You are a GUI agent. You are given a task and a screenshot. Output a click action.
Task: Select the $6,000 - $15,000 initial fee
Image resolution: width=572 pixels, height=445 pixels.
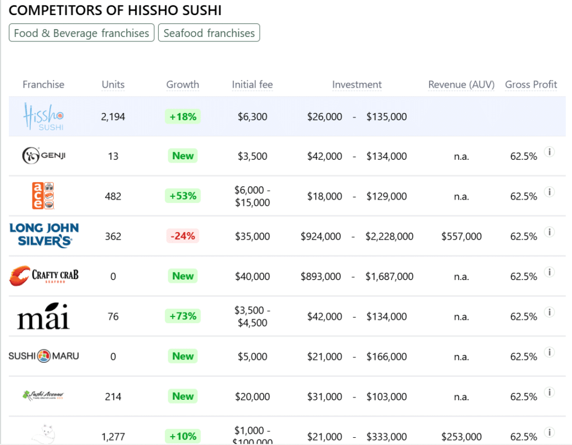[x=252, y=196]
